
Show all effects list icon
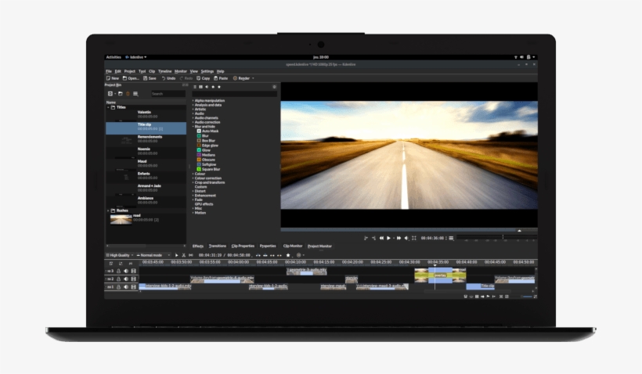[x=195, y=87]
